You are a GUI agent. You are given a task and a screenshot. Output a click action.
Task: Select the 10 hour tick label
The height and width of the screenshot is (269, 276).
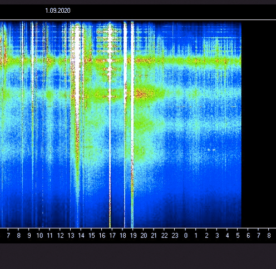(40, 236)
